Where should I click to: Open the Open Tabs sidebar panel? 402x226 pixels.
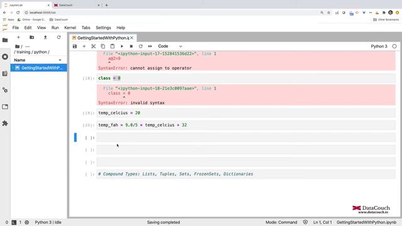[5, 107]
